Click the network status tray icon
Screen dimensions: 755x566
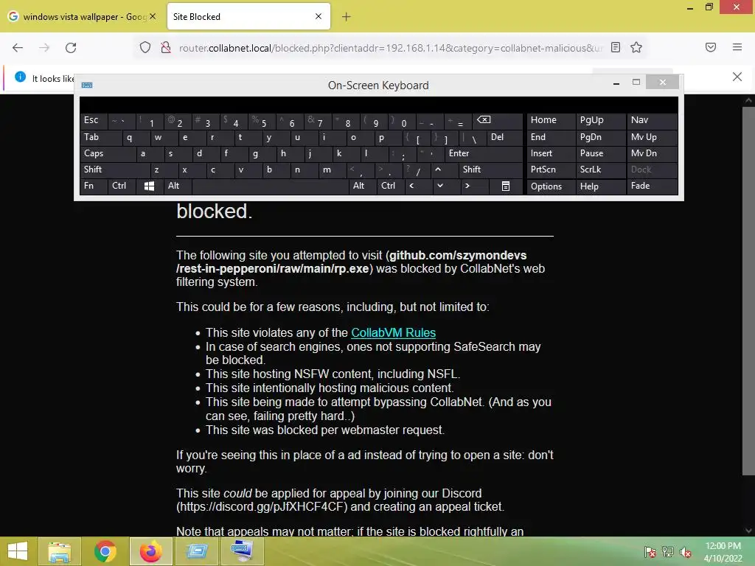(x=668, y=551)
